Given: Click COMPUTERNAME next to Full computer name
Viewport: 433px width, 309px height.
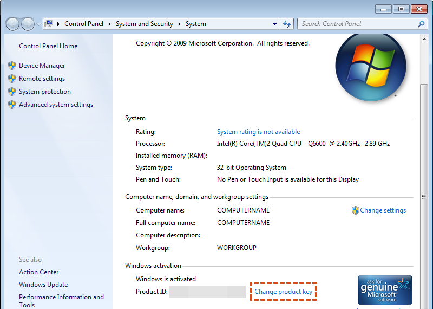Looking at the screenshot, I should click(x=243, y=223).
